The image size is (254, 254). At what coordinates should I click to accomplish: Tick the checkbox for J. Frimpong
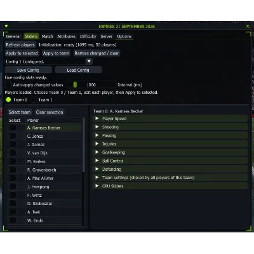pos(13,187)
